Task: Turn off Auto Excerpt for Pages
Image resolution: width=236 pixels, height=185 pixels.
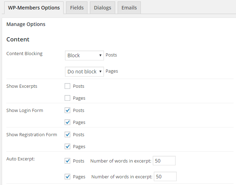Action: 67,177
